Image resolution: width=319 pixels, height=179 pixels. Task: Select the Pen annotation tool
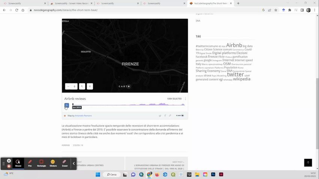pos(30,163)
